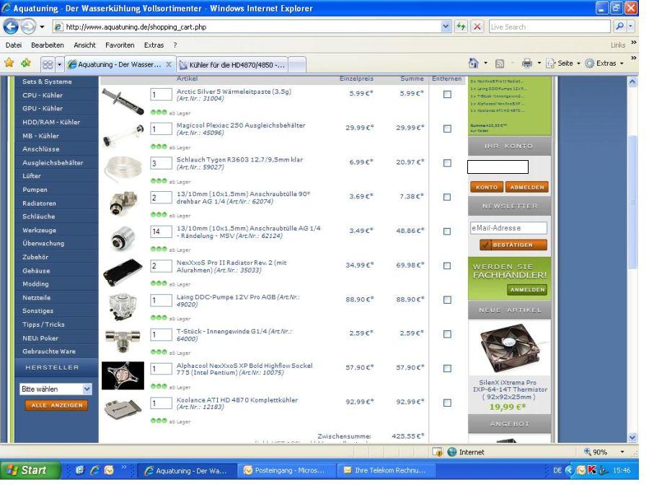Check Entfernen for Anschraubtülle Rändelung MSV
Screen dimensions: 649x489
447,232
